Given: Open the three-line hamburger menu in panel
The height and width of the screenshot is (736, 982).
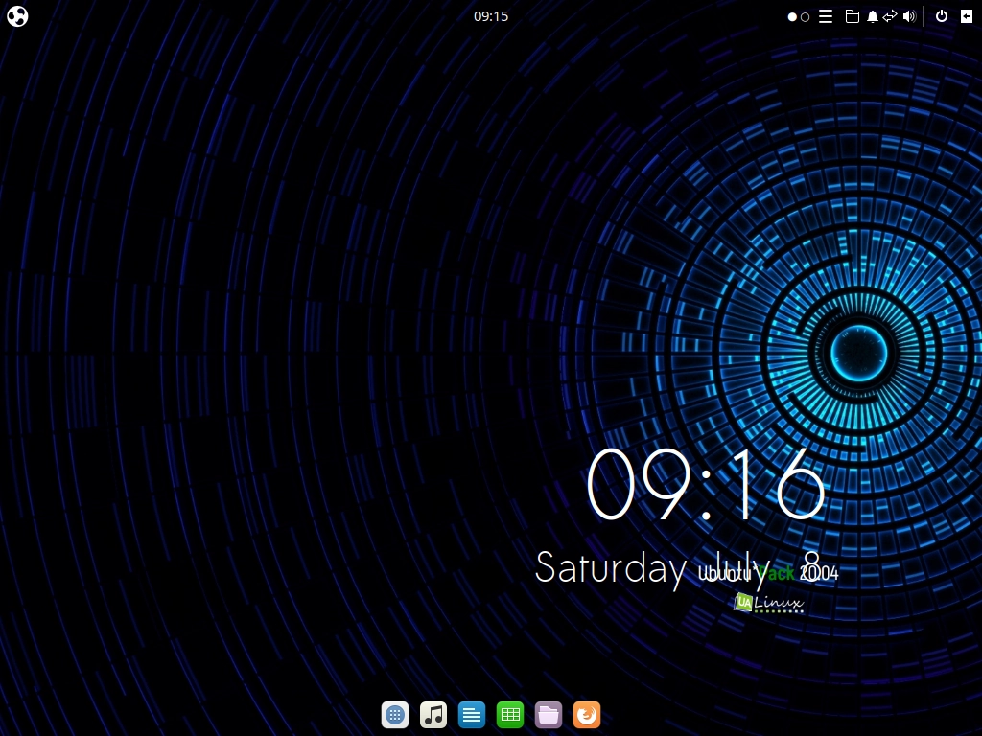Looking at the screenshot, I should (826, 16).
